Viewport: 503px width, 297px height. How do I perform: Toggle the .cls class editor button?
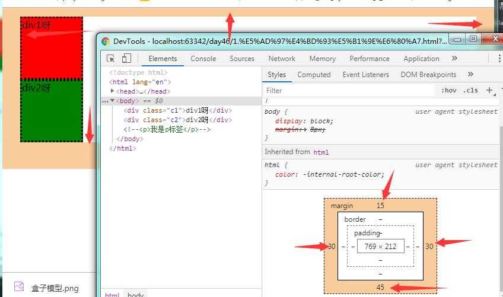(x=470, y=91)
